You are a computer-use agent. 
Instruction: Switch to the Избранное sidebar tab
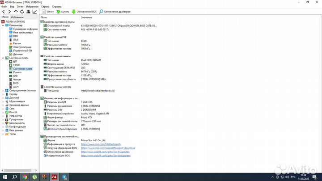click(x=17, y=17)
